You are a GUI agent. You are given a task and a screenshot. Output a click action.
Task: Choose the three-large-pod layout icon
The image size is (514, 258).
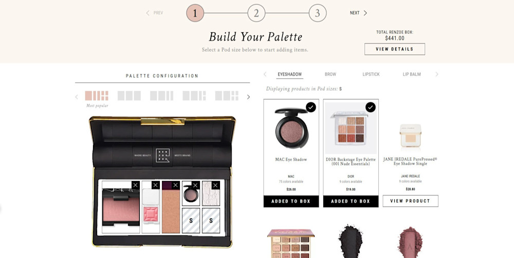129,96
